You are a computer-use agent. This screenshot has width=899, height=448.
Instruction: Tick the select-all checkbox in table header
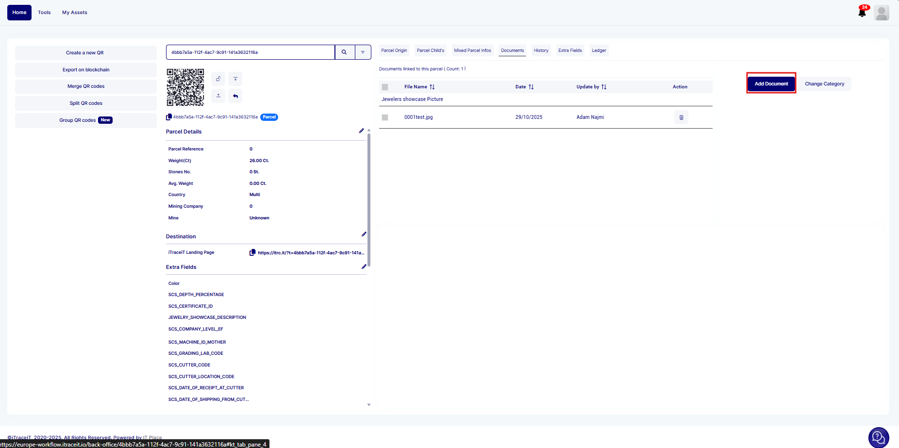tap(385, 87)
